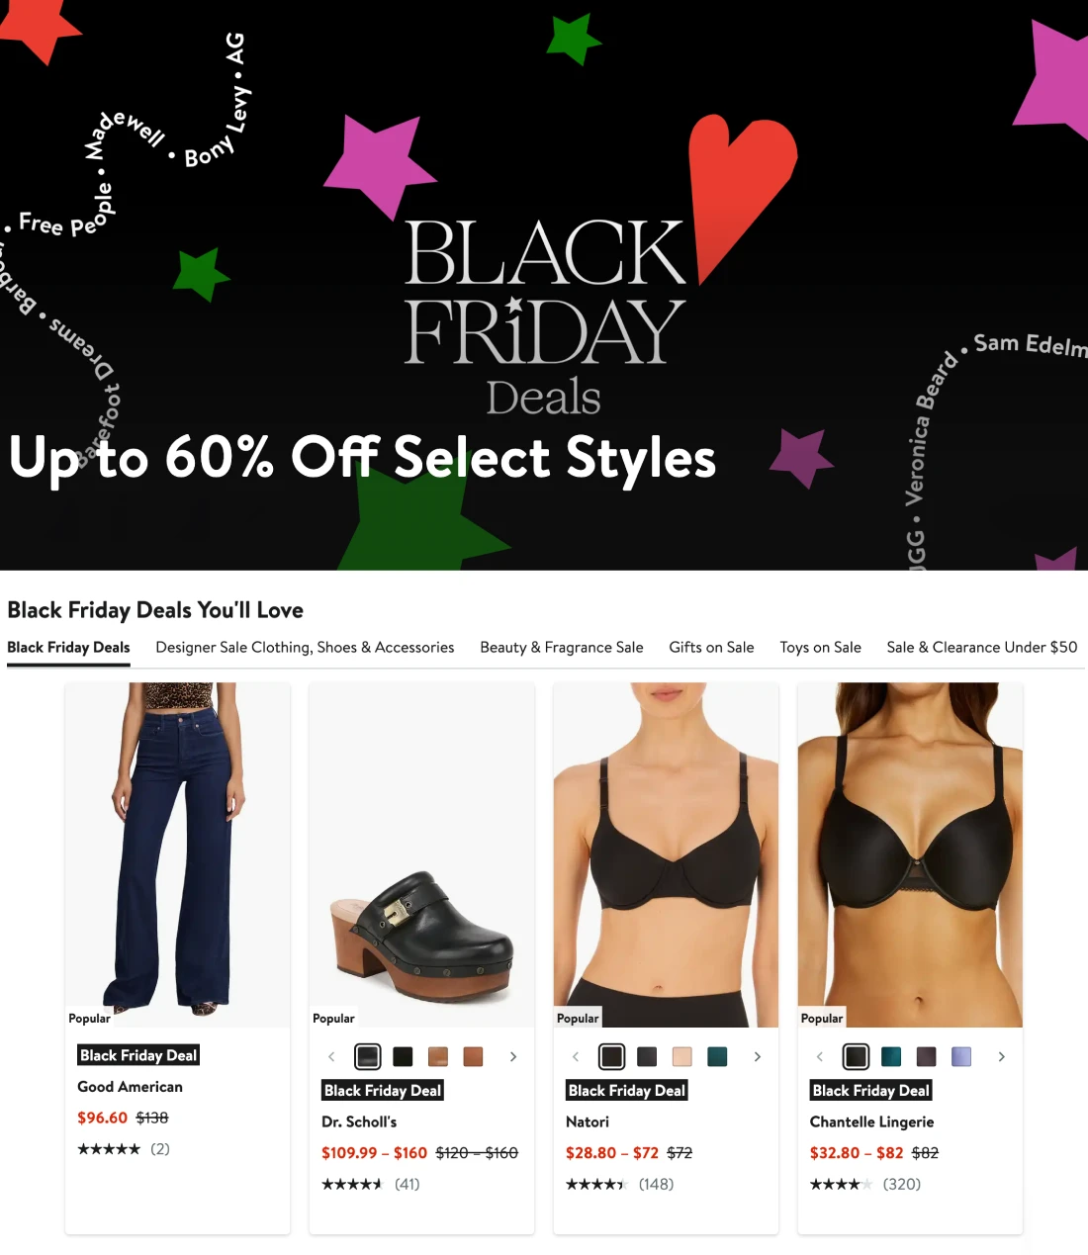
Task: Switch to Designer Sale Clothing, Shoes & Accessories tab
Action: (x=305, y=648)
